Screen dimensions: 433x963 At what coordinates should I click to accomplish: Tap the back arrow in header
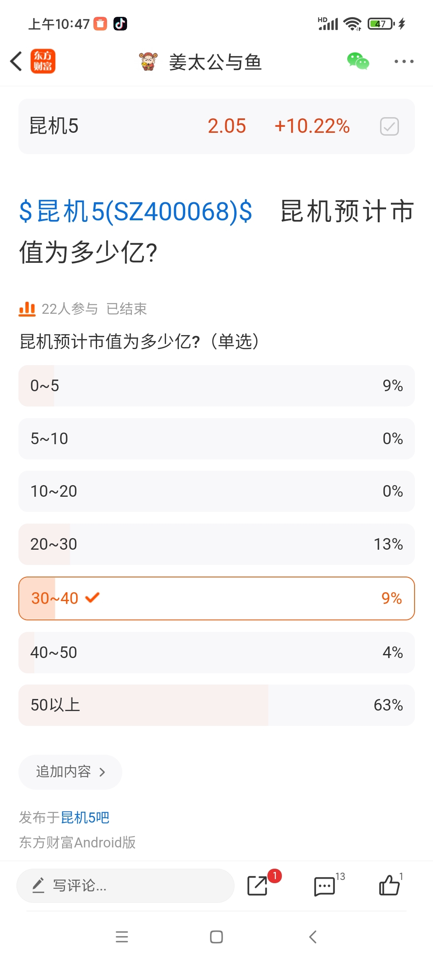coord(16,61)
